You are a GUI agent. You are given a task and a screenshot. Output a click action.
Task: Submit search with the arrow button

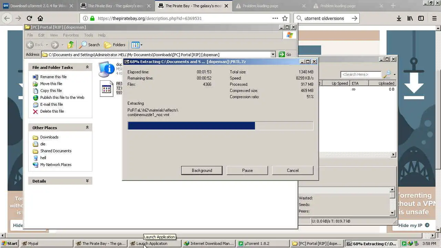pyautogui.click(x=354, y=19)
